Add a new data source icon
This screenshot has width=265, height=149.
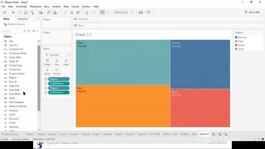(32, 12)
